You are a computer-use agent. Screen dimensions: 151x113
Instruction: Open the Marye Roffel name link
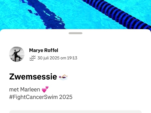pyautogui.click(x=44, y=50)
